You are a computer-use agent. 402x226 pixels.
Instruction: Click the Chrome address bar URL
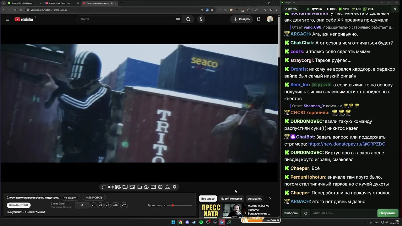(x=49, y=10)
